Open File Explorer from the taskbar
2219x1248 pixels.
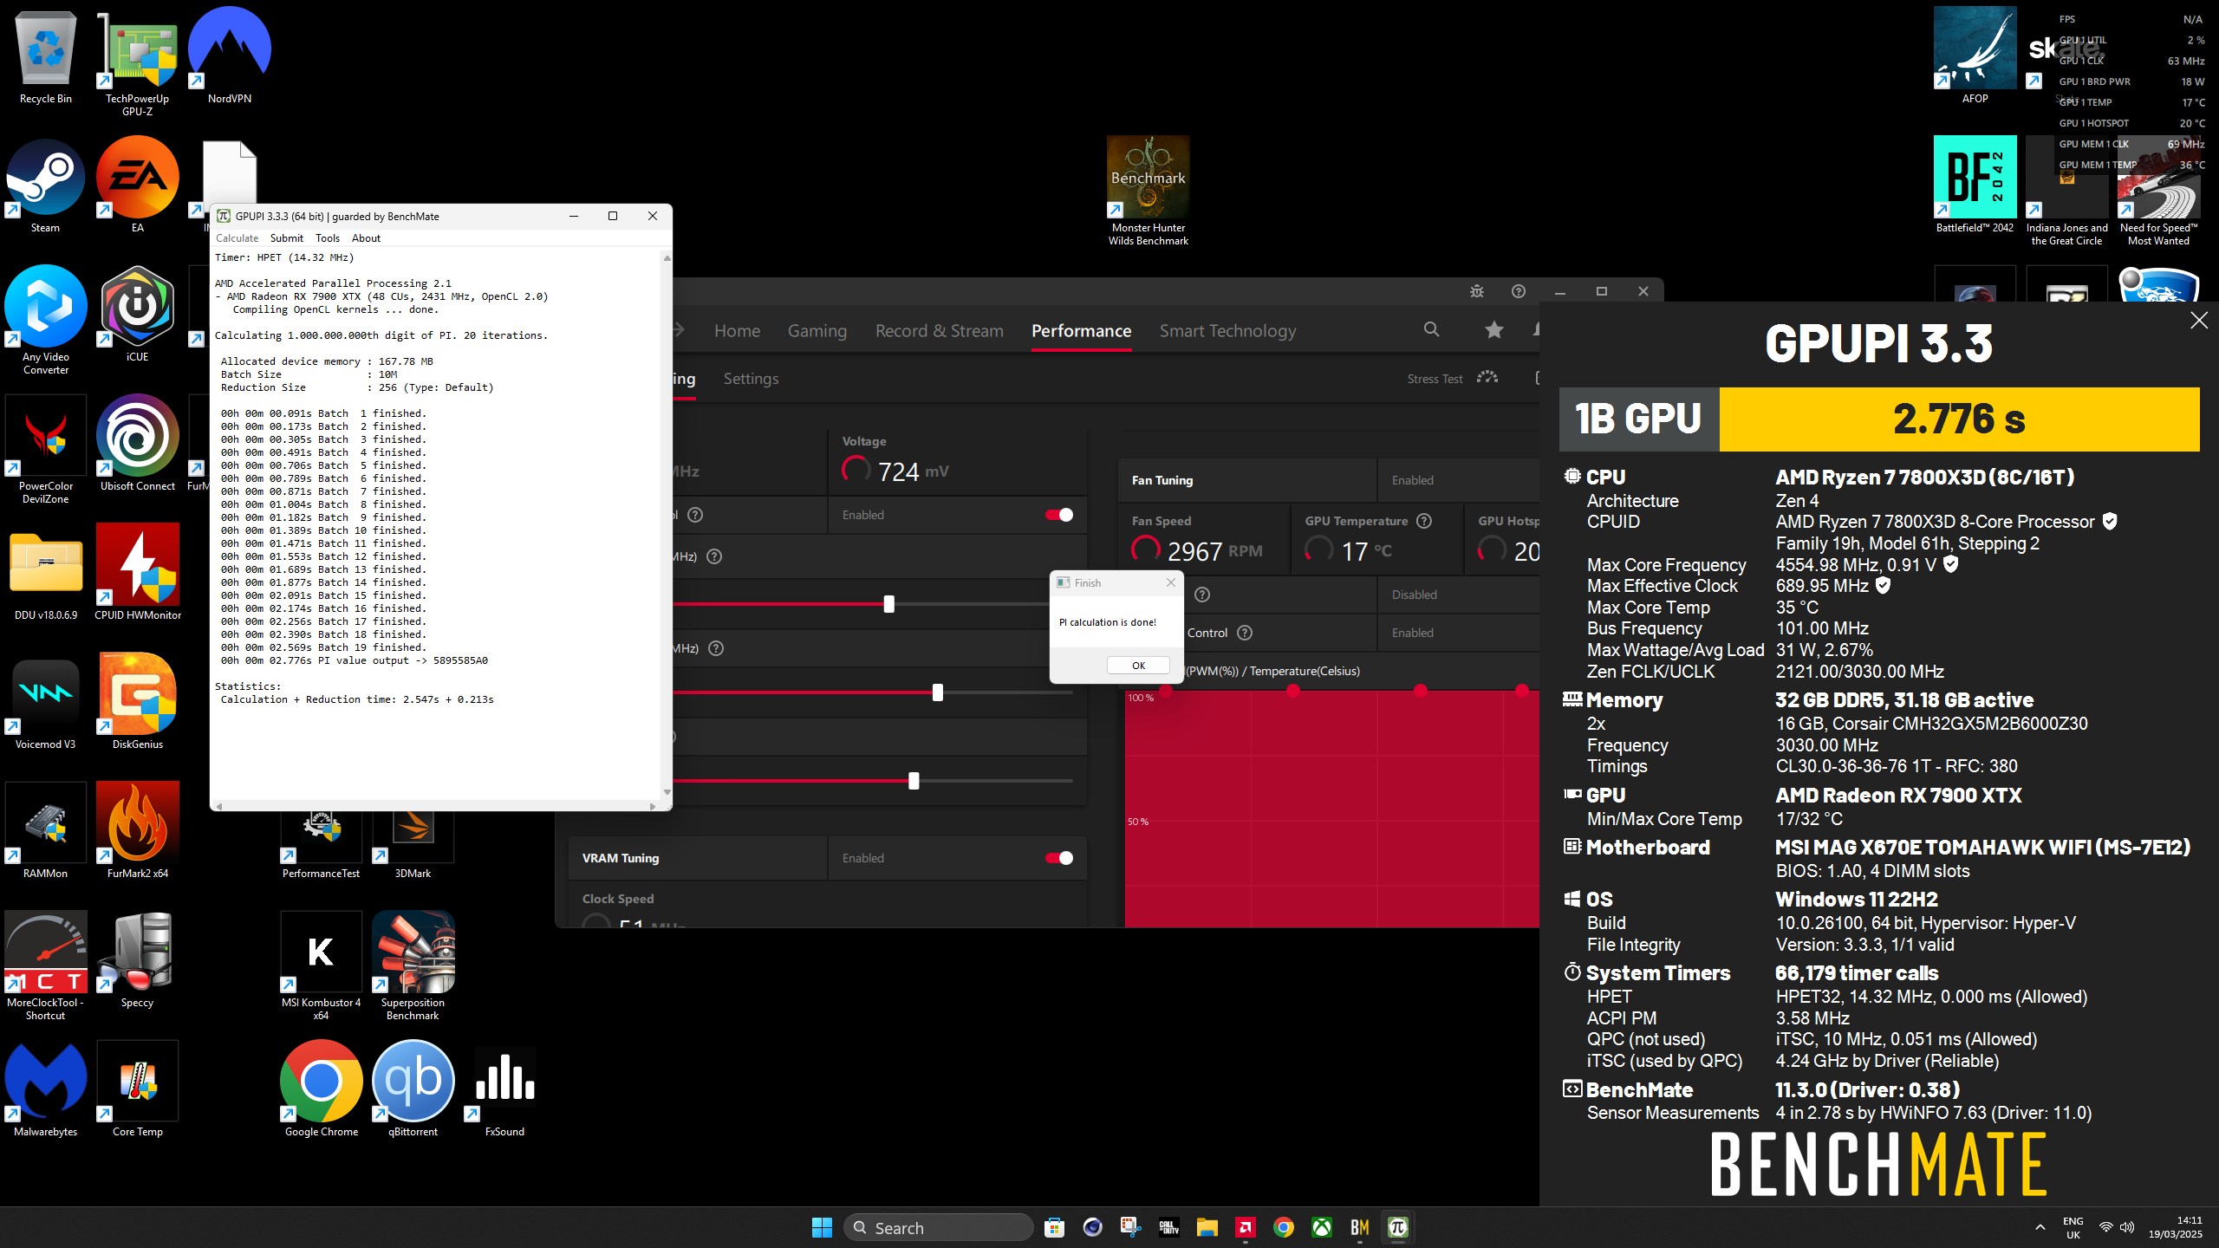(1207, 1227)
